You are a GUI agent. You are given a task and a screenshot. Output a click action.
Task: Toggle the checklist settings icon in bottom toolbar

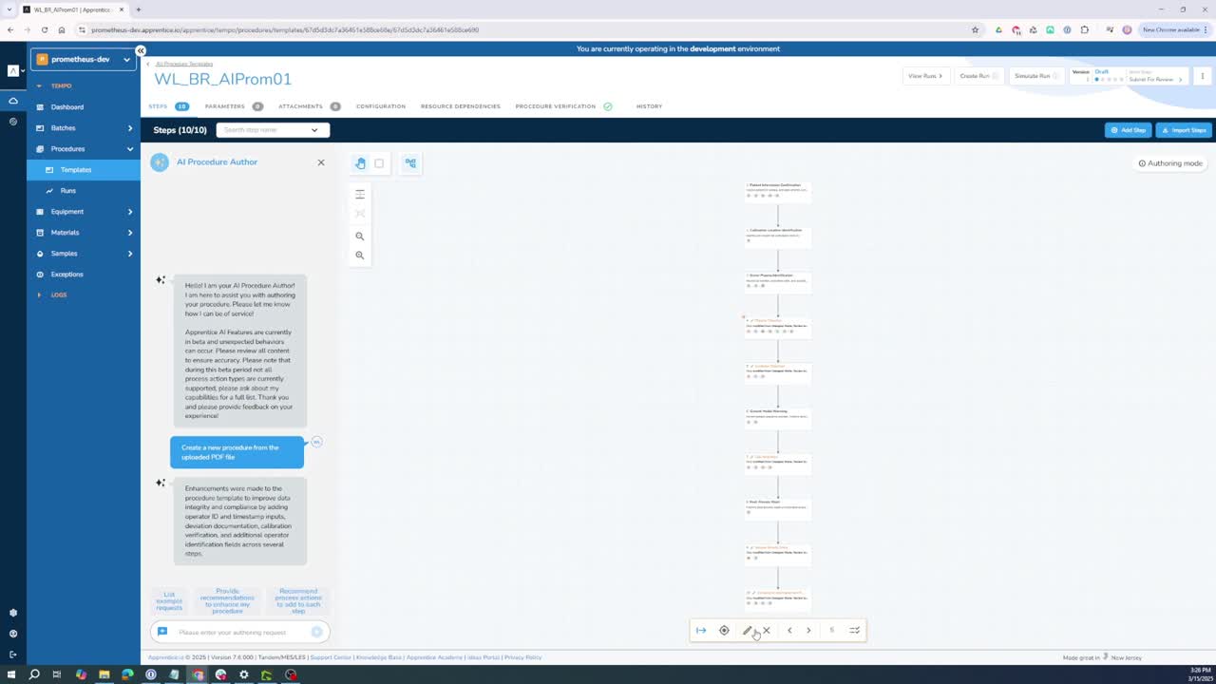(854, 631)
